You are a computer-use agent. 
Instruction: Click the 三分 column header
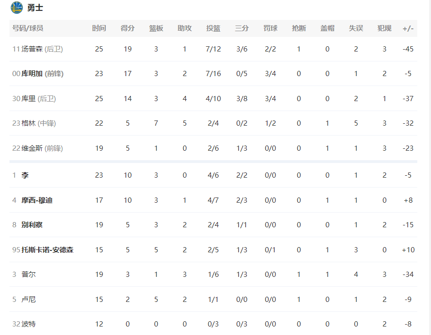click(x=242, y=28)
